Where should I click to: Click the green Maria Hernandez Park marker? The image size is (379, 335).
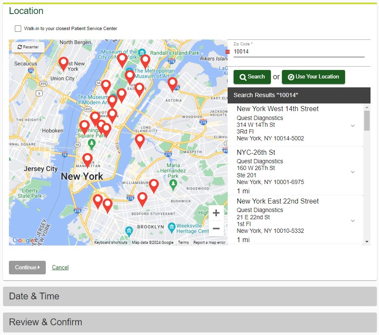pyautogui.click(x=173, y=185)
